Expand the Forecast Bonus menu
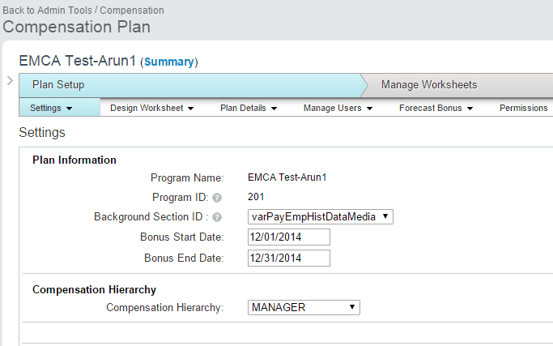The height and width of the screenshot is (346, 553). pos(436,108)
